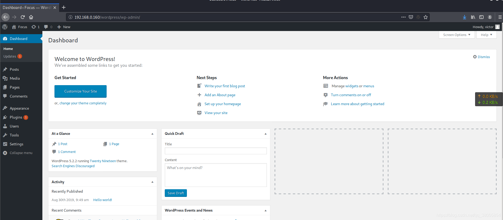Select the Home submenu item

pyautogui.click(x=8, y=49)
